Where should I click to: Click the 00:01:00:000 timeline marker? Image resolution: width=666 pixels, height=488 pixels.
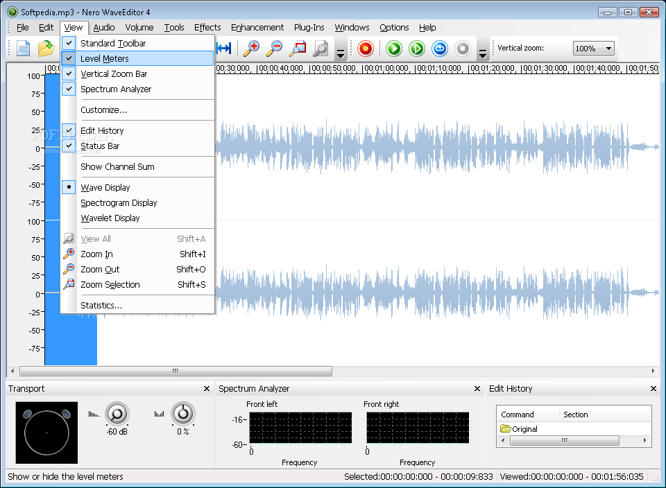coord(386,69)
